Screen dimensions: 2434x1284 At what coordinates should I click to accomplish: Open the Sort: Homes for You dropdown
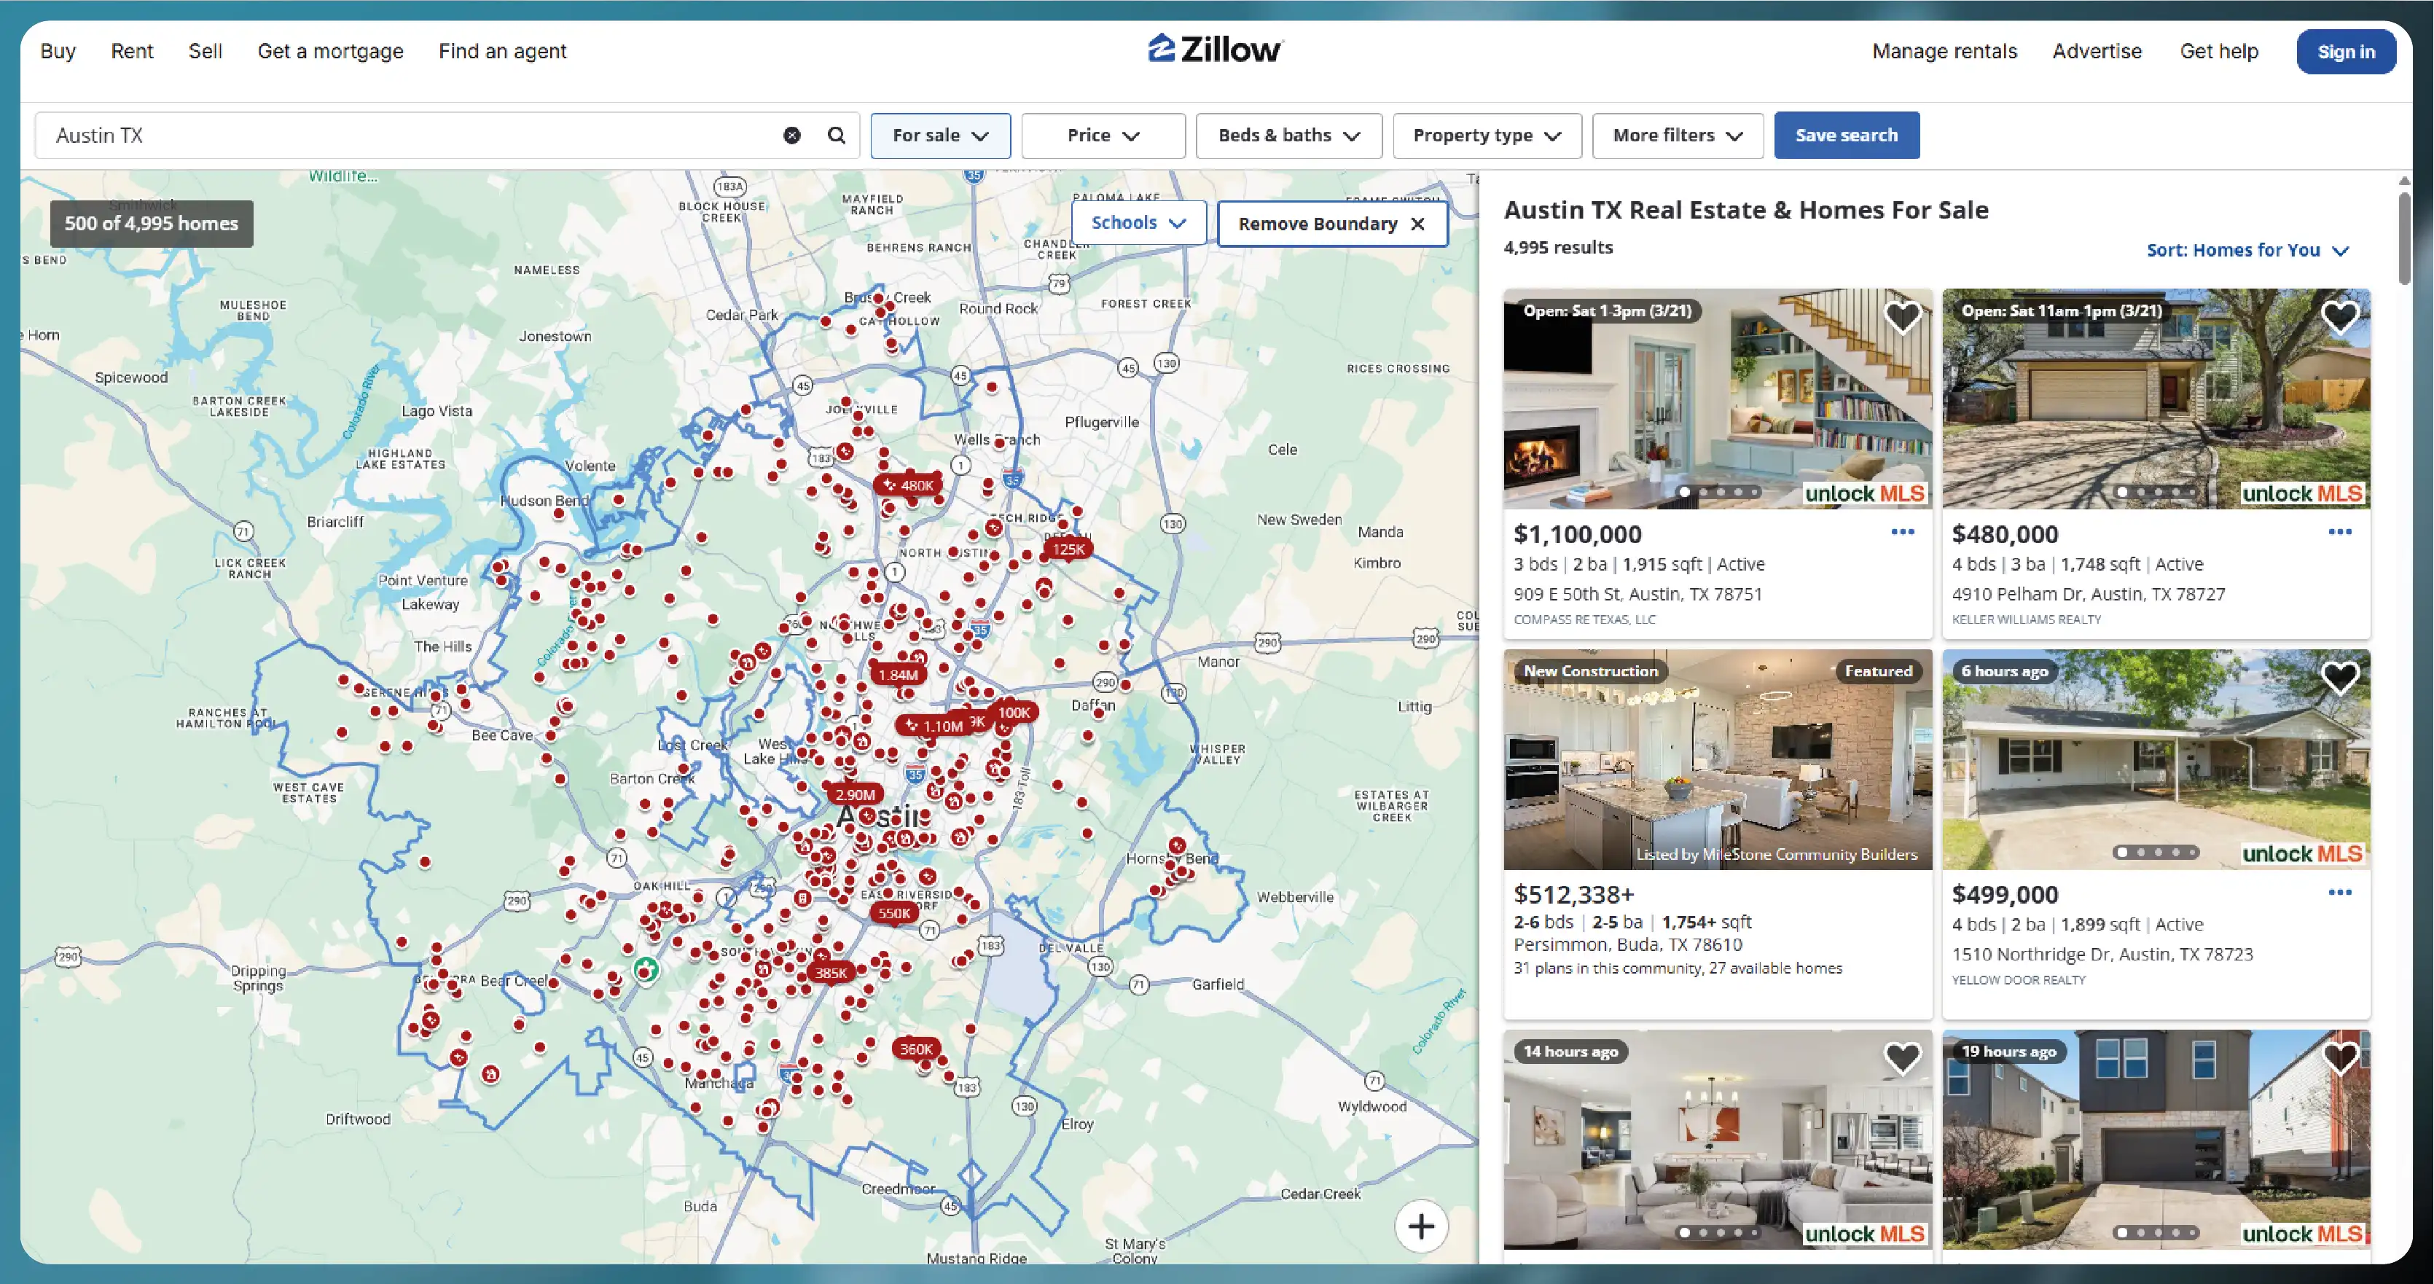tap(2248, 249)
